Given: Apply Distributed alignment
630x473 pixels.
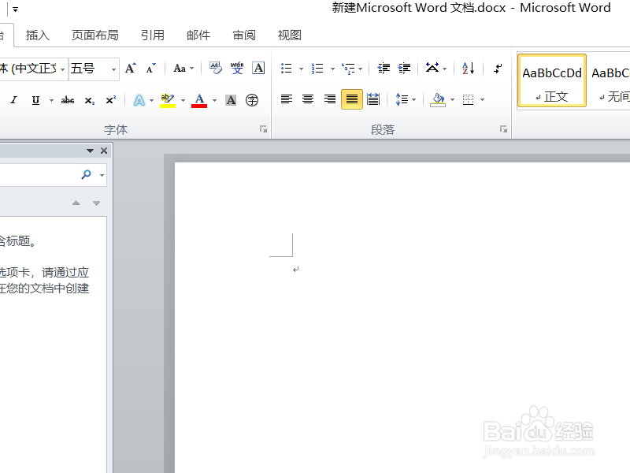Looking at the screenshot, I should [x=373, y=99].
